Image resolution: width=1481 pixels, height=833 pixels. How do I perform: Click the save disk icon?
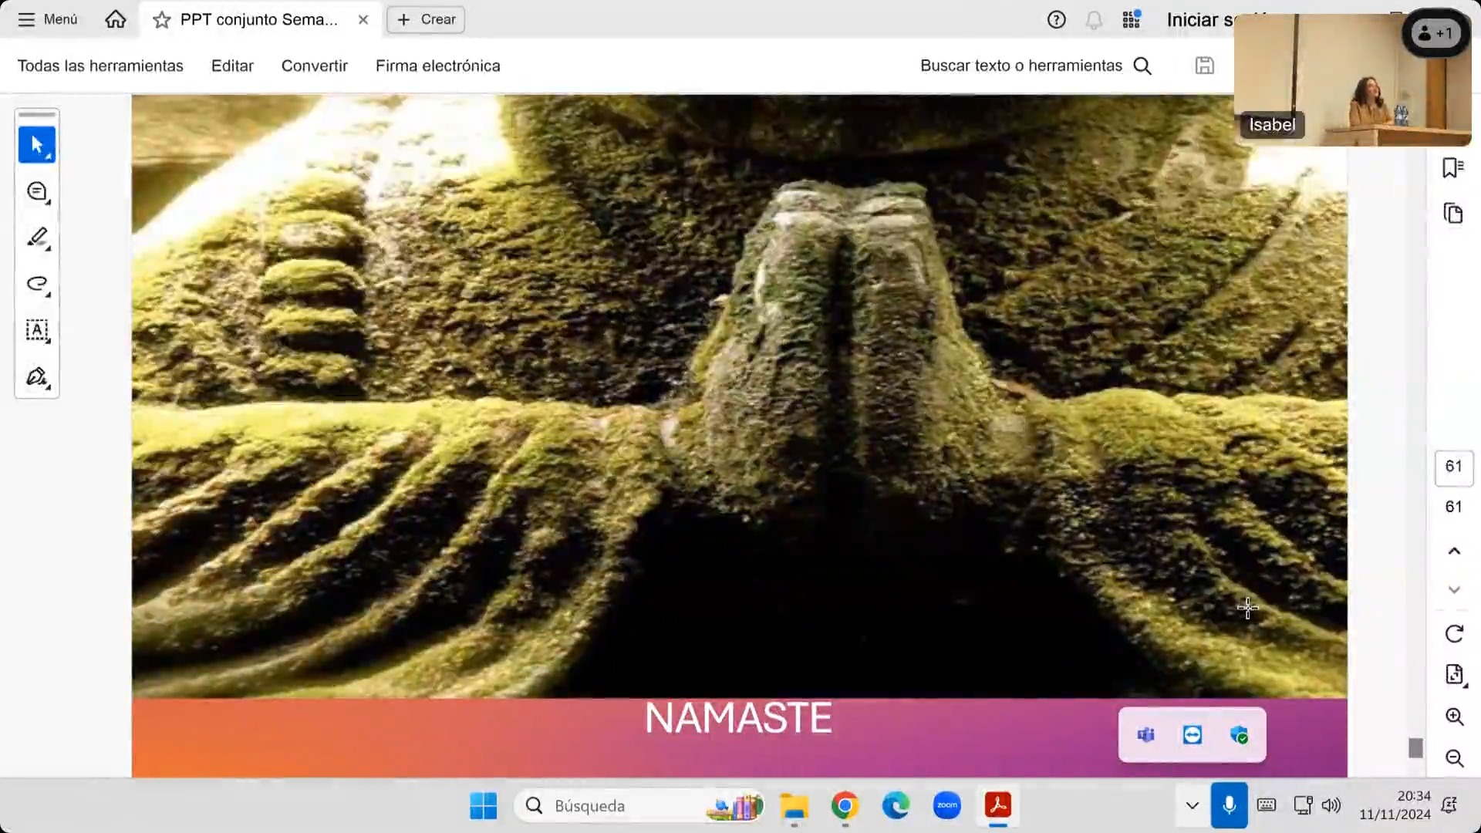point(1205,66)
